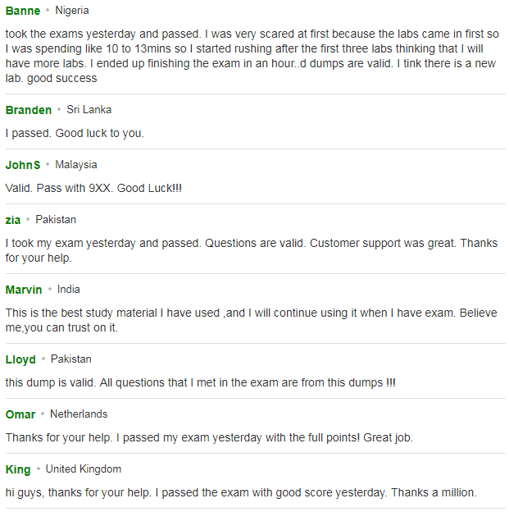Viewport: 509px width, 512px height.
Task: Click Omar's full points review text
Action: pos(209,437)
